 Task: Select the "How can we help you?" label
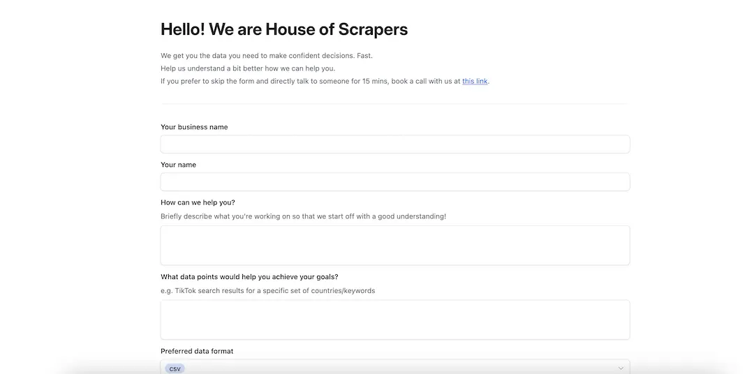(198, 202)
